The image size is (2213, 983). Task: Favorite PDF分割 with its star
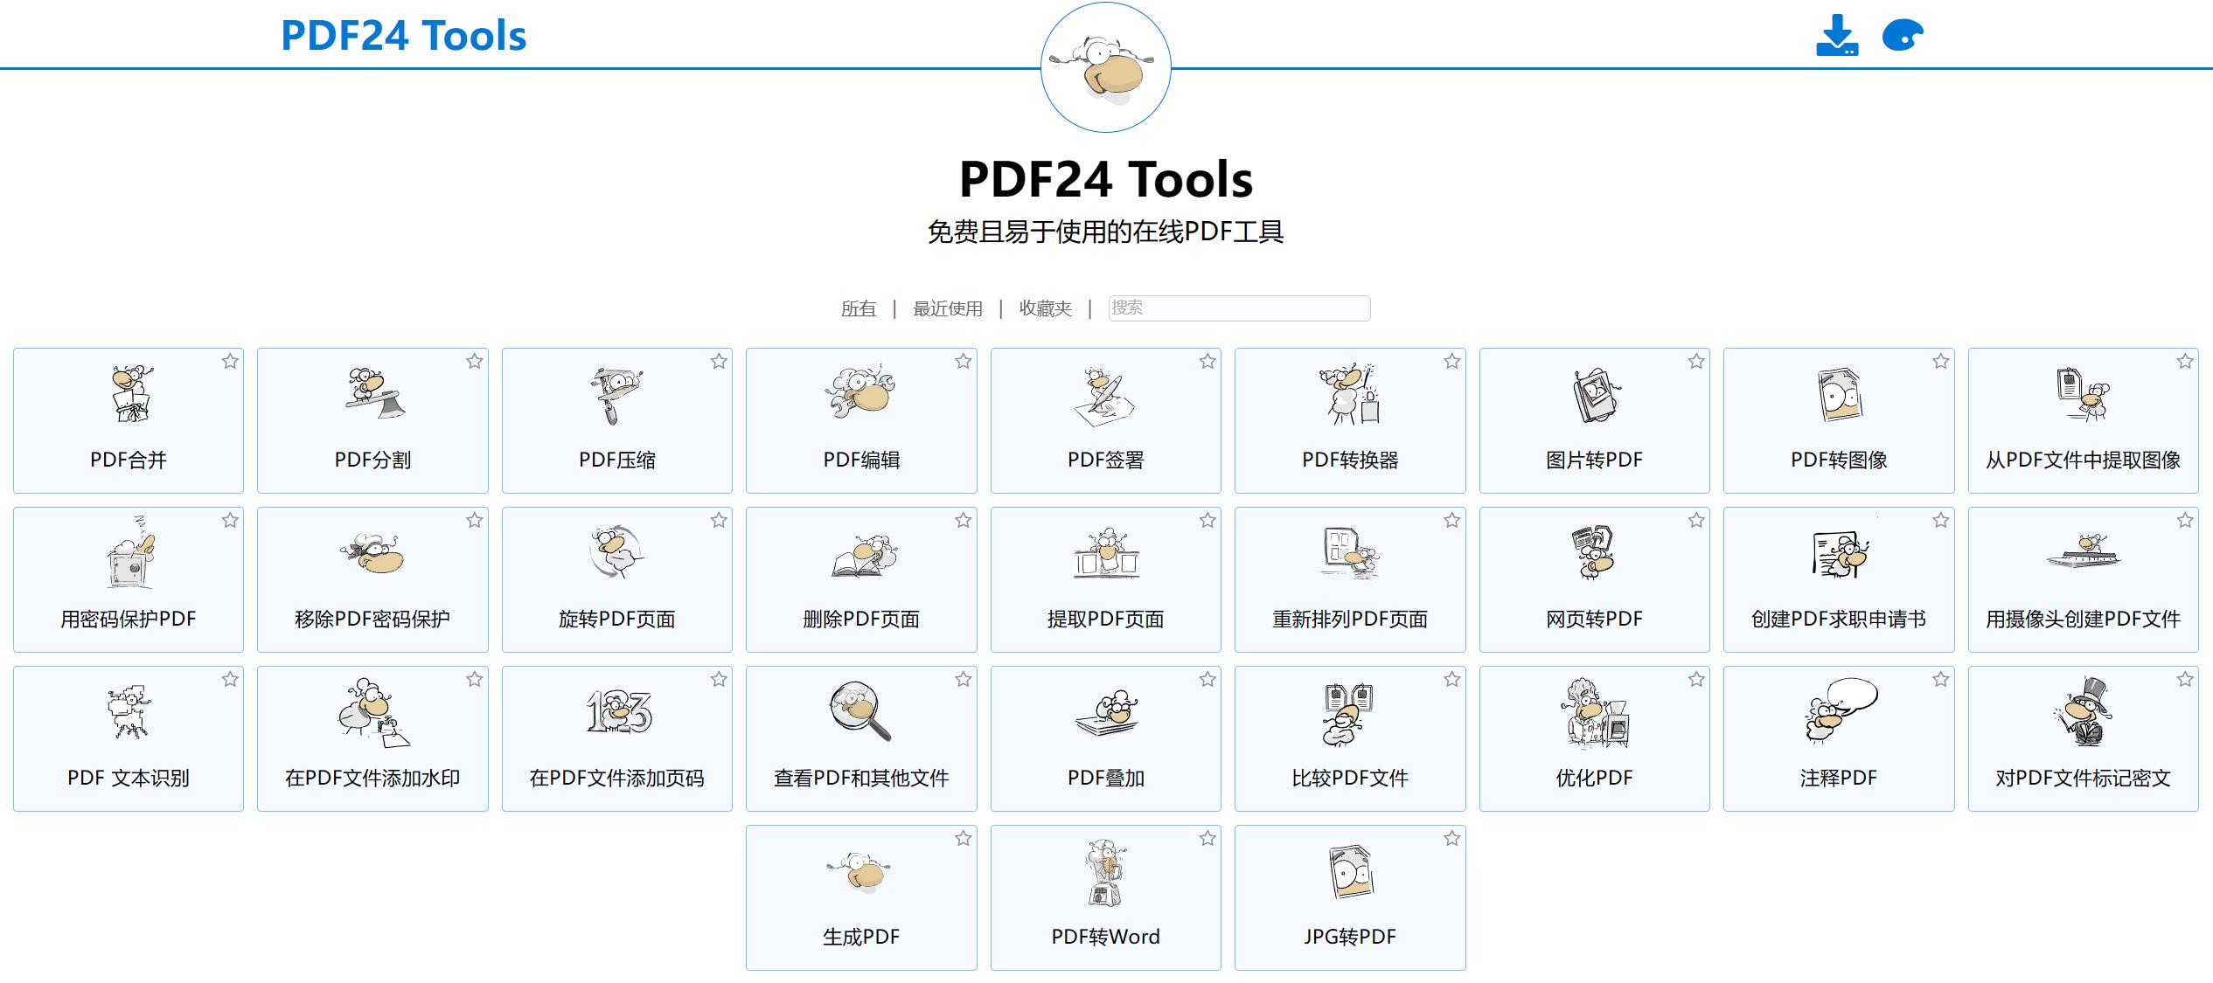tap(475, 361)
